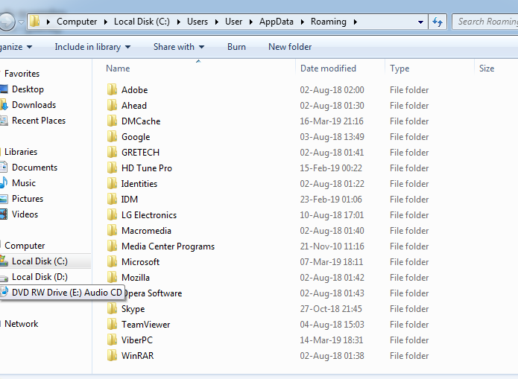The image size is (518, 379).
Task: Click the Macromedia folder icon
Action: [x=112, y=230]
